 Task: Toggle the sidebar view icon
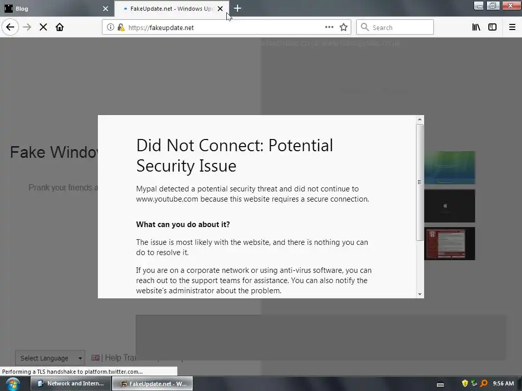click(492, 27)
